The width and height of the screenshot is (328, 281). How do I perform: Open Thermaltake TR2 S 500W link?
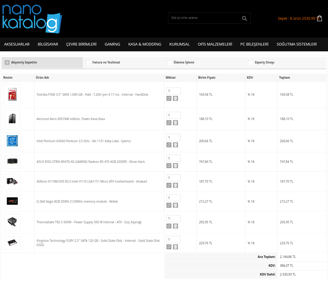pyautogui.click(x=89, y=222)
